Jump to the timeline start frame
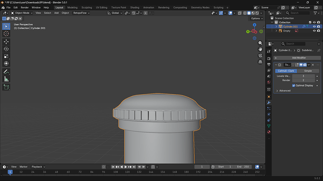 (x=113, y=167)
